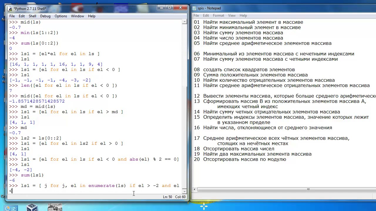
Task: Click line '17 Среднее арифметическое всех чётных...'
Action: (272, 138)
